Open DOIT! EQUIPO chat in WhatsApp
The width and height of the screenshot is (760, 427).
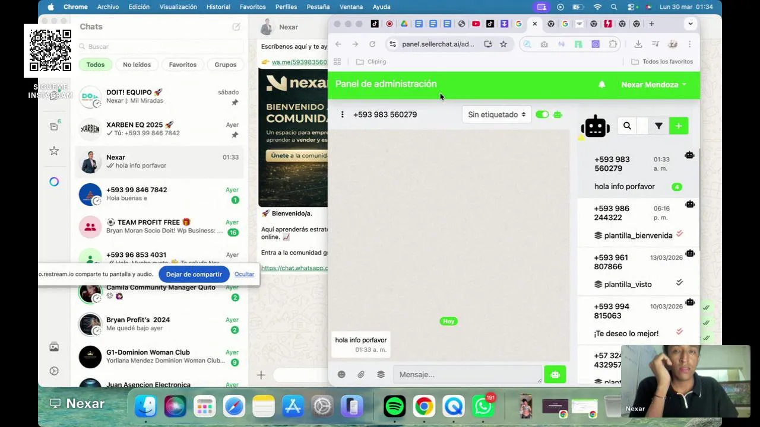[160, 97]
